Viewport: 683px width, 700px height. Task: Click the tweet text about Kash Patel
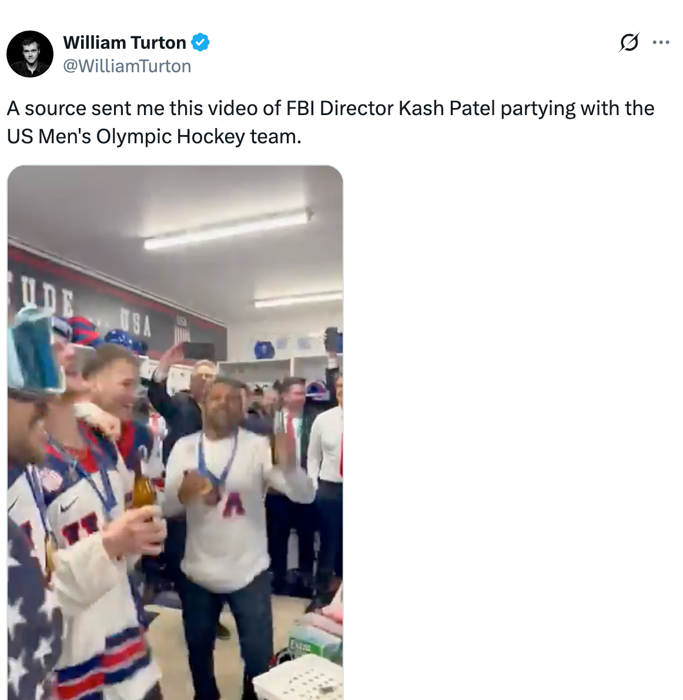coord(330,122)
